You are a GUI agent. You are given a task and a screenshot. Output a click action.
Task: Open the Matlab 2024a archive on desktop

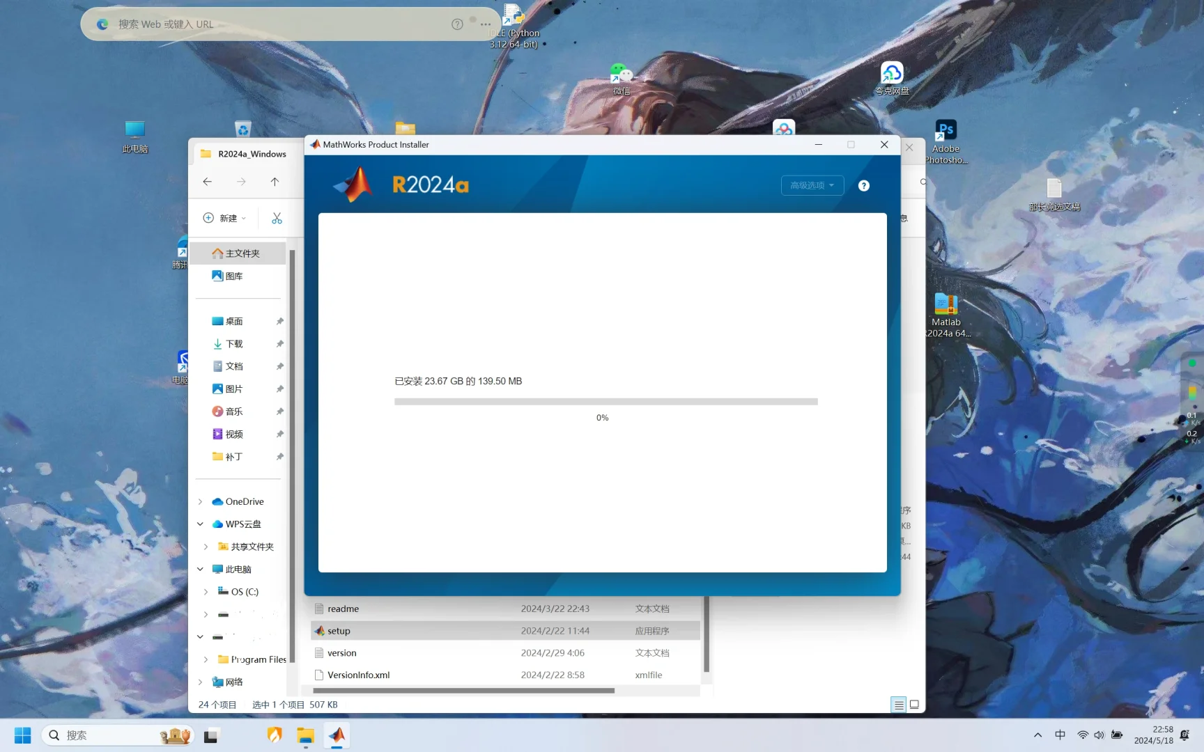coord(946,316)
